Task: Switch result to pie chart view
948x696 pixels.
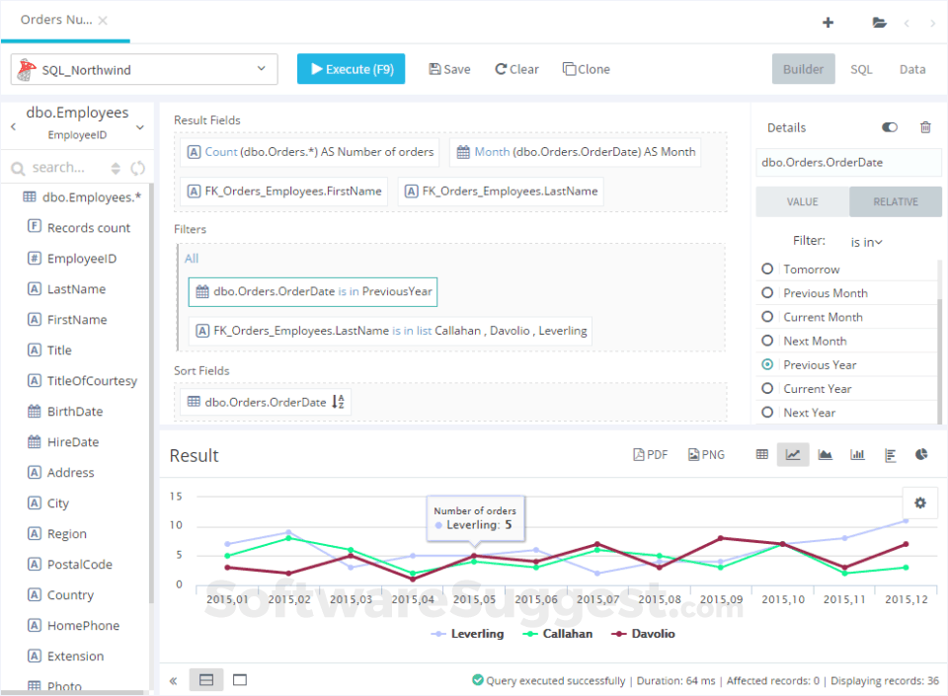Action: click(921, 454)
